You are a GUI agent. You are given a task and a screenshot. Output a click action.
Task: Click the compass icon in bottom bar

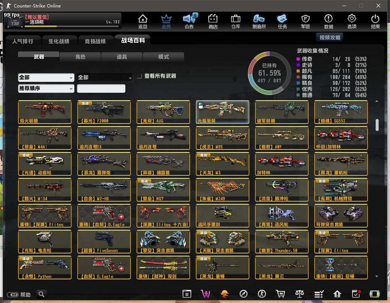[x=243, y=294]
